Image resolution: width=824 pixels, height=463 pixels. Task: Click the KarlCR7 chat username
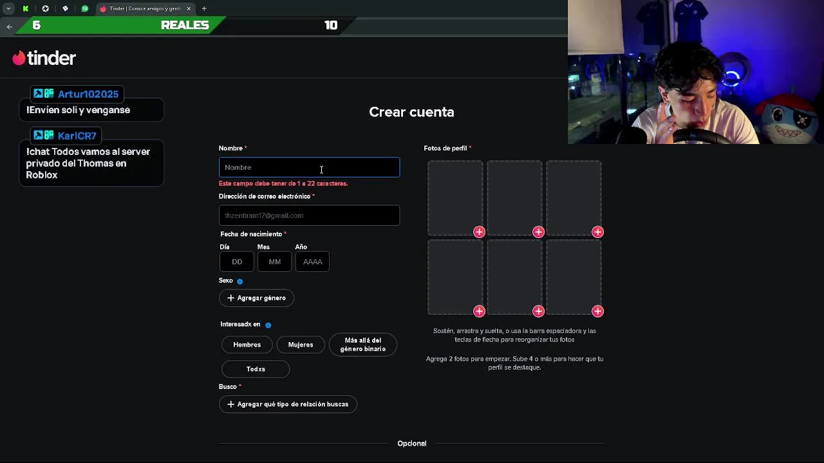(x=77, y=136)
